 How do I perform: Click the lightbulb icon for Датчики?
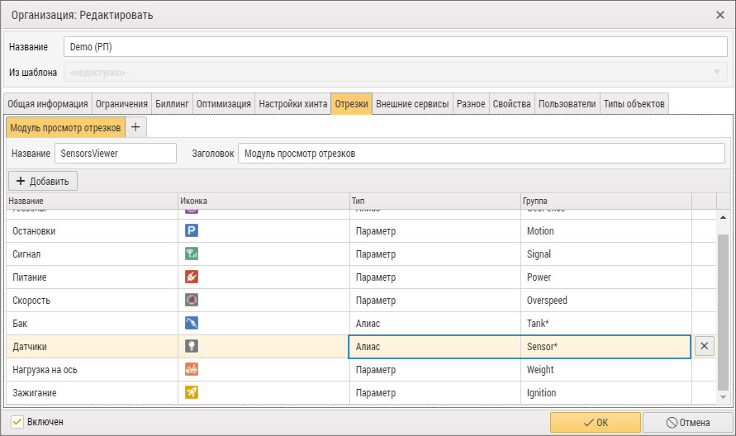[x=192, y=346]
